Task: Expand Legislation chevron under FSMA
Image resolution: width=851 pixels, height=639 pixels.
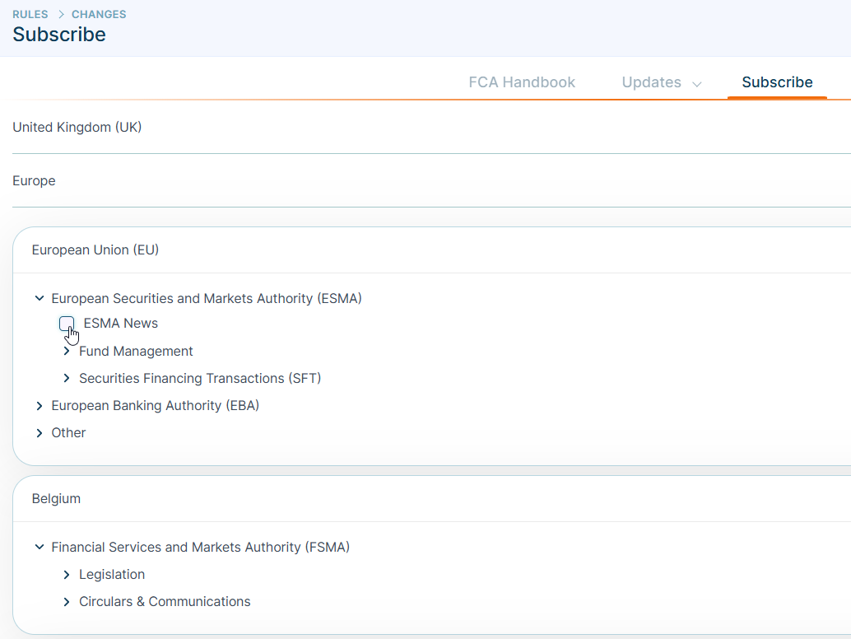Action: coord(67,575)
